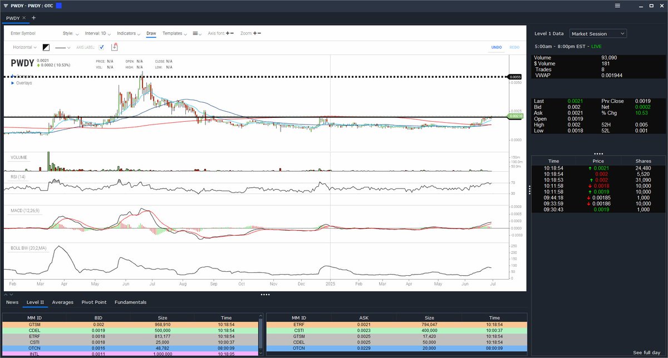
Task: Zoom out of chart with the minus icon
Action: (259, 33)
